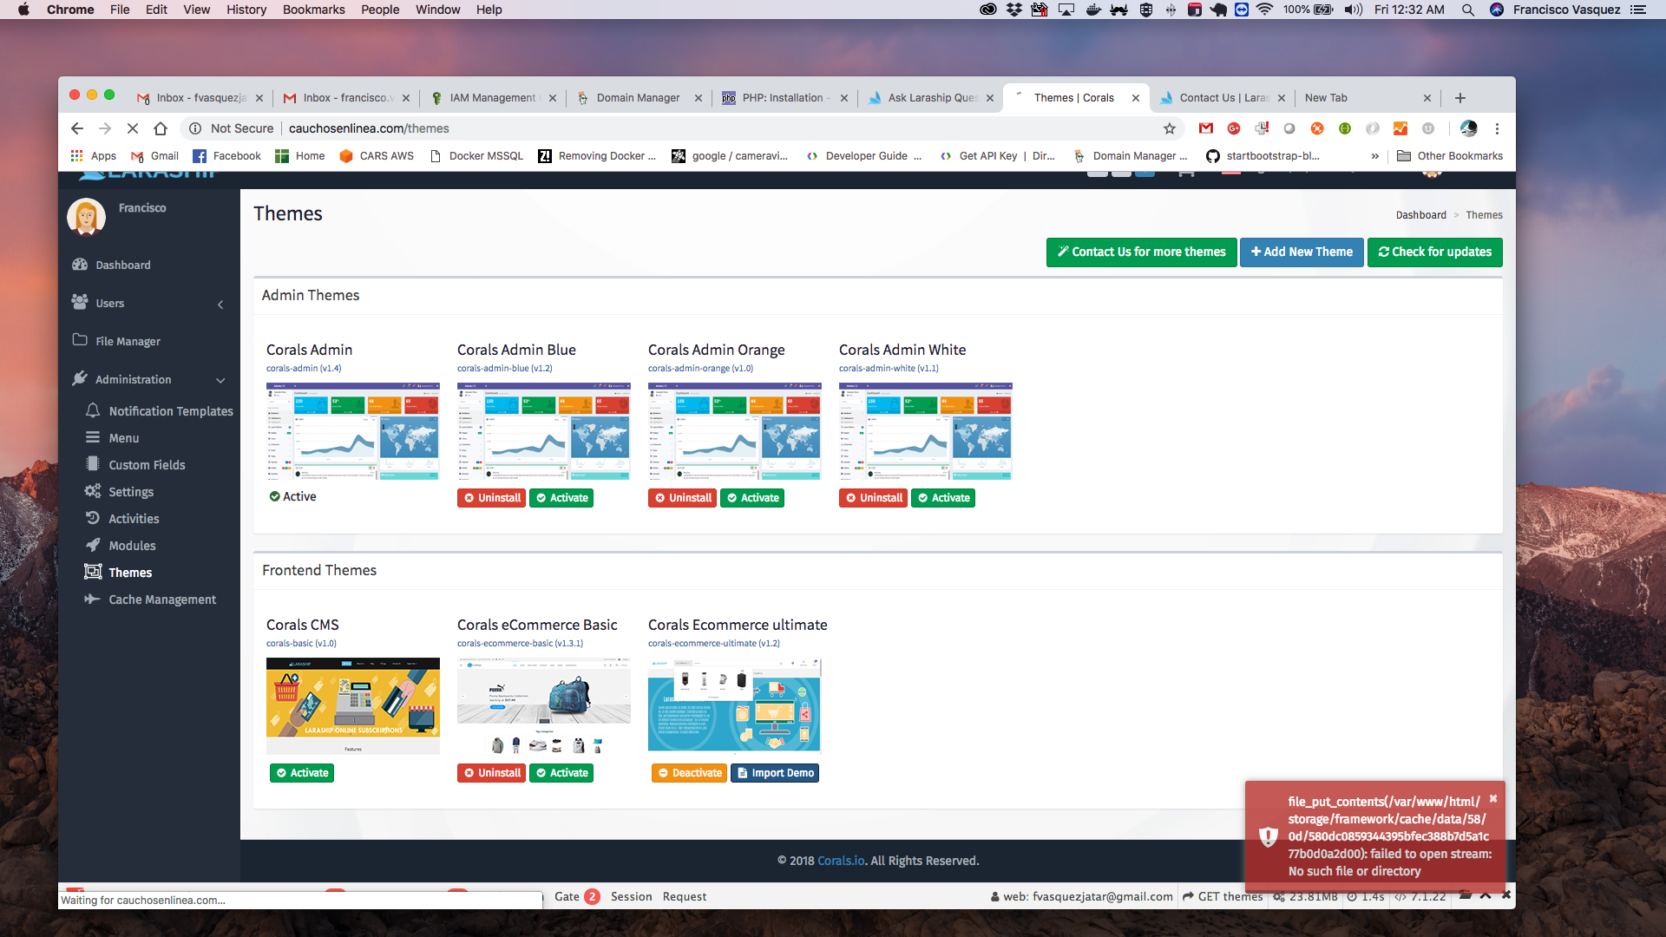Uninstall Corals Admin Orange theme

point(682,498)
